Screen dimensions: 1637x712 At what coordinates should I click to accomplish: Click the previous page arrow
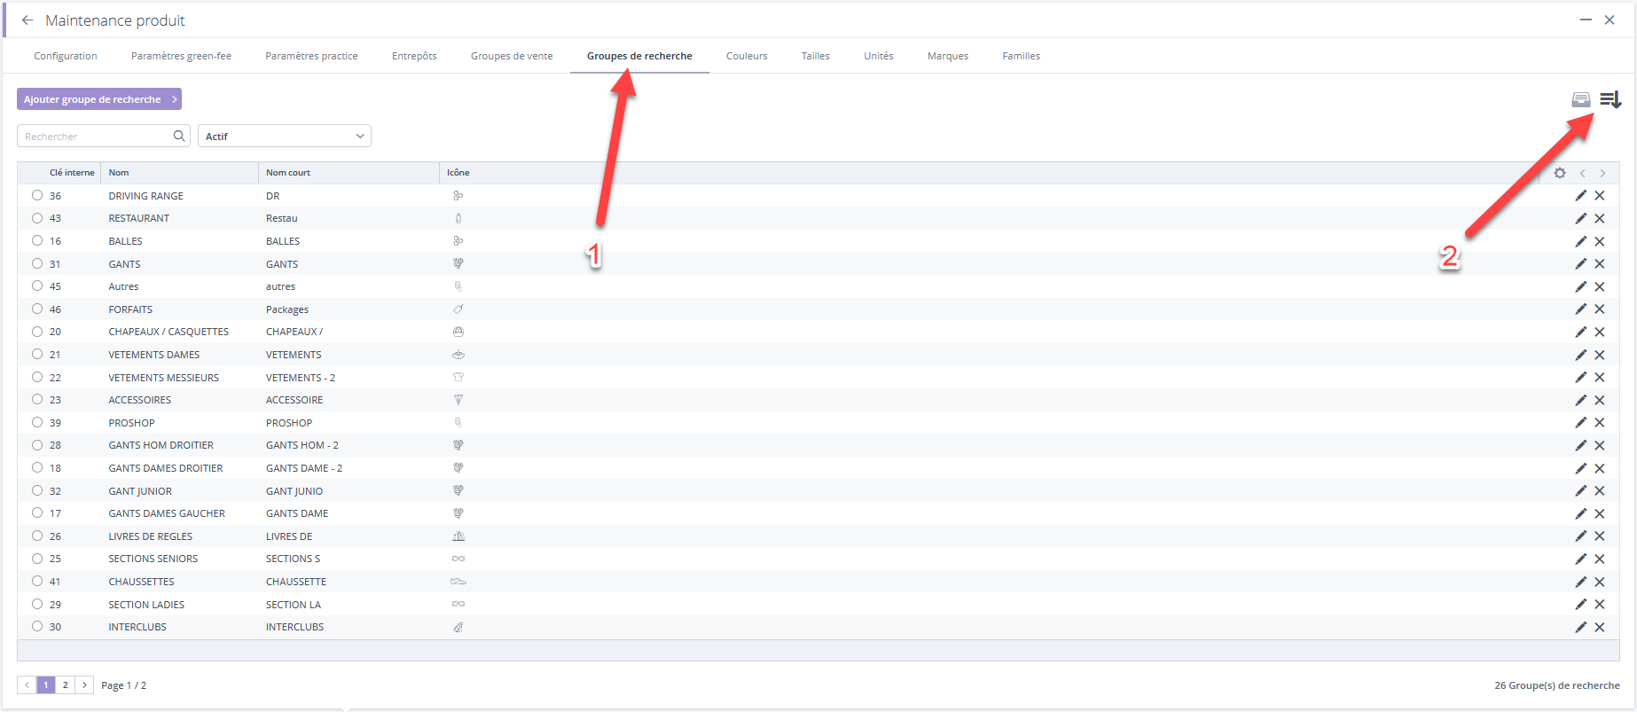pyautogui.click(x=27, y=685)
